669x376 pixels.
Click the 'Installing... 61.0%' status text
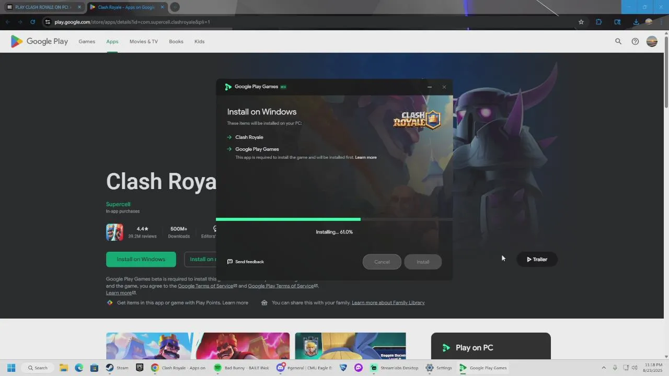(334, 232)
